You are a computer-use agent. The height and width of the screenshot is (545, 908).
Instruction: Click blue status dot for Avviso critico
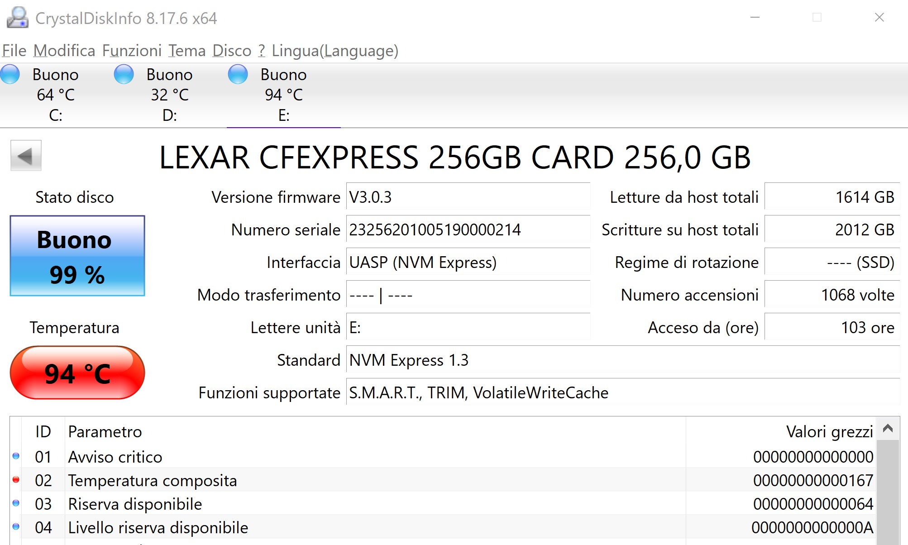pos(16,456)
